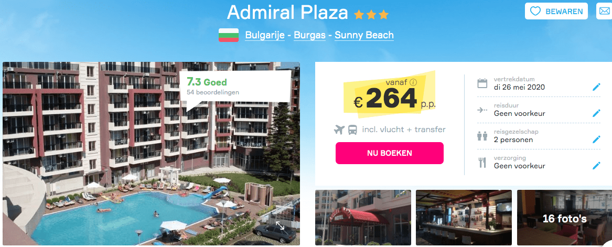612x247 pixels.
Task: Click the pencil icon next to vertrekdatum
Action: coord(596,87)
